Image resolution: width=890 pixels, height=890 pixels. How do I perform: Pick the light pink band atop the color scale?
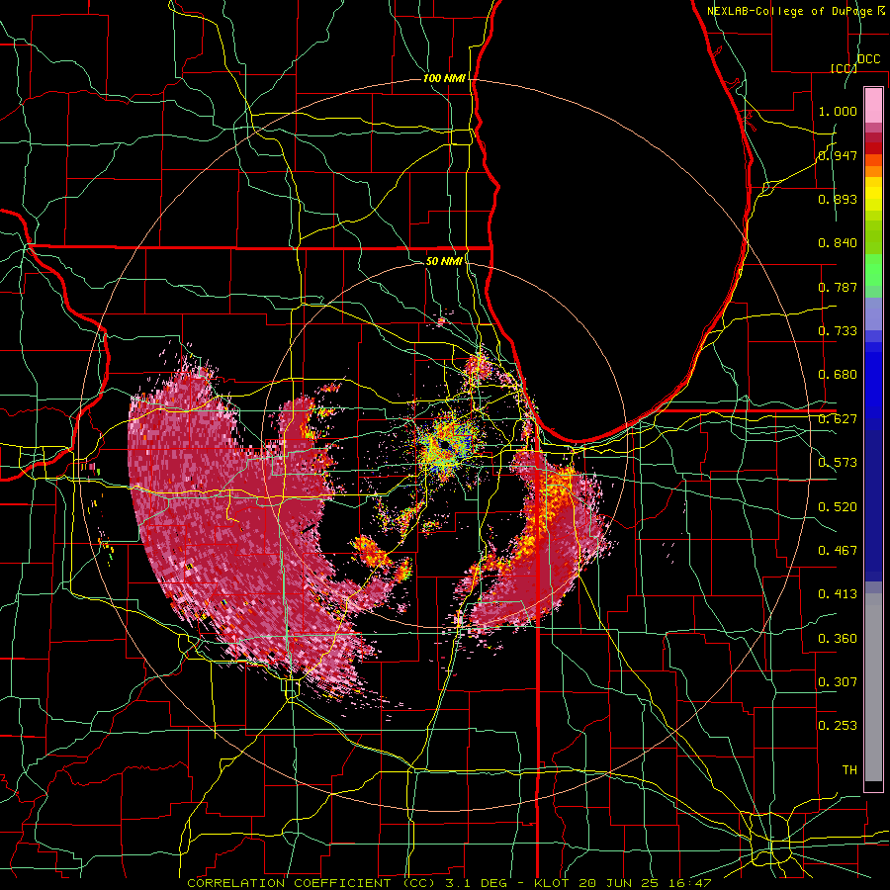click(x=873, y=105)
